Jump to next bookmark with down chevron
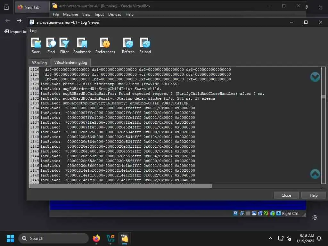The image size is (328, 246). (x=315, y=77)
